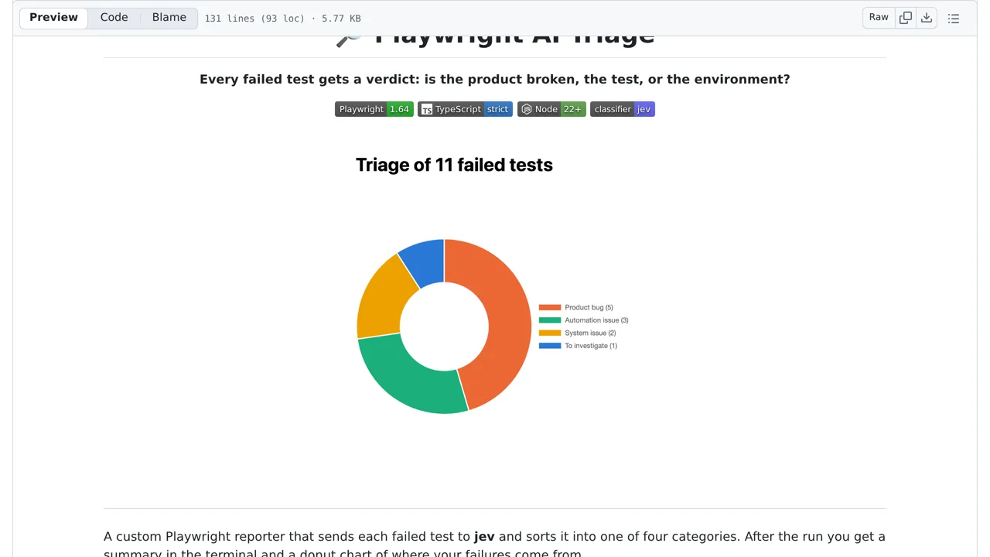
Task: Select the yellow System issue legend swatch
Action: click(550, 333)
